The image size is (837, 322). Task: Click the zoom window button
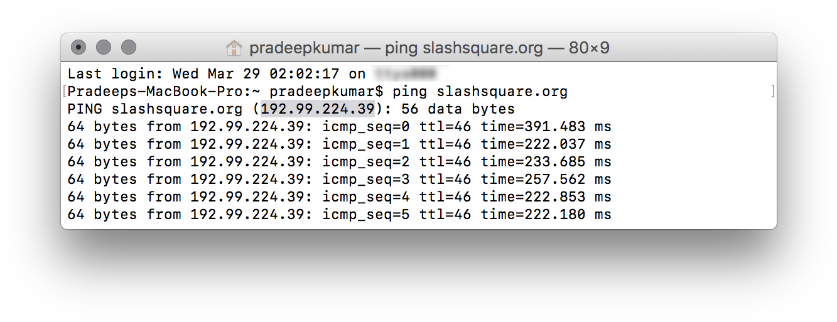click(x=129, y=47)
